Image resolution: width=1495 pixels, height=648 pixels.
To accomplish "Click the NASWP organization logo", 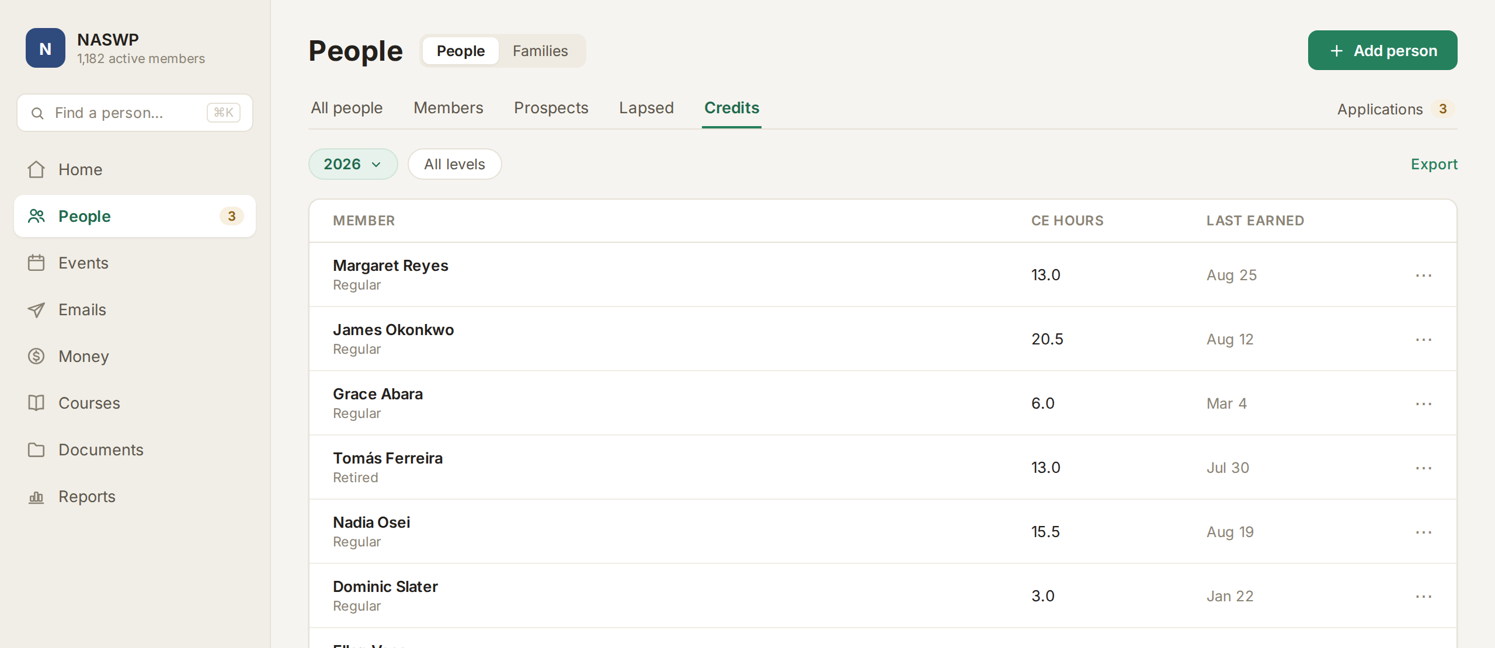I will [x=45, y=48].
